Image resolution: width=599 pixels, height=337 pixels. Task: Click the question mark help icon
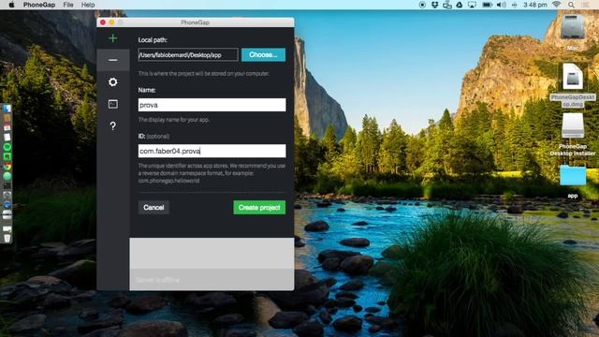tap(112, 126)
